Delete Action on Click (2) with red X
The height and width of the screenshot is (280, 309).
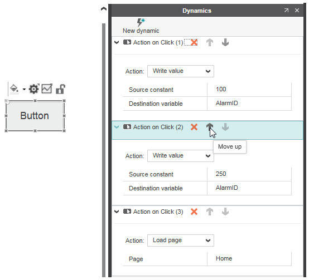click(x=194, y=127)
